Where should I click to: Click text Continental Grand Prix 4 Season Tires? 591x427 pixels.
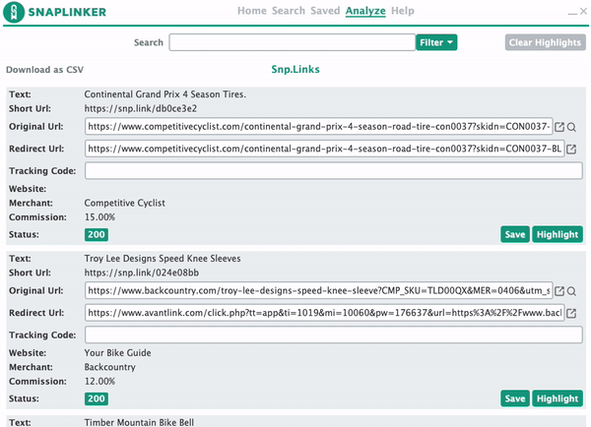165,94
